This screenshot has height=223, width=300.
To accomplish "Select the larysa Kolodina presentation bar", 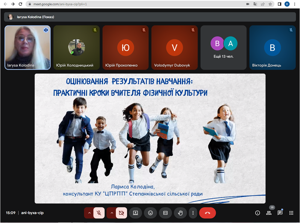I will (150, 17).
